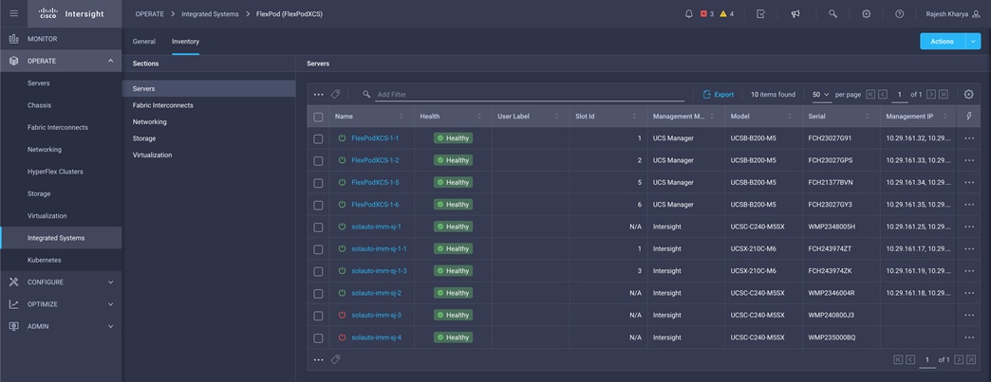The height and width of the screenshot is (382, 991).
Task: Select checkbox for FlexPodXCS-1-6 row
Action: 318,205
